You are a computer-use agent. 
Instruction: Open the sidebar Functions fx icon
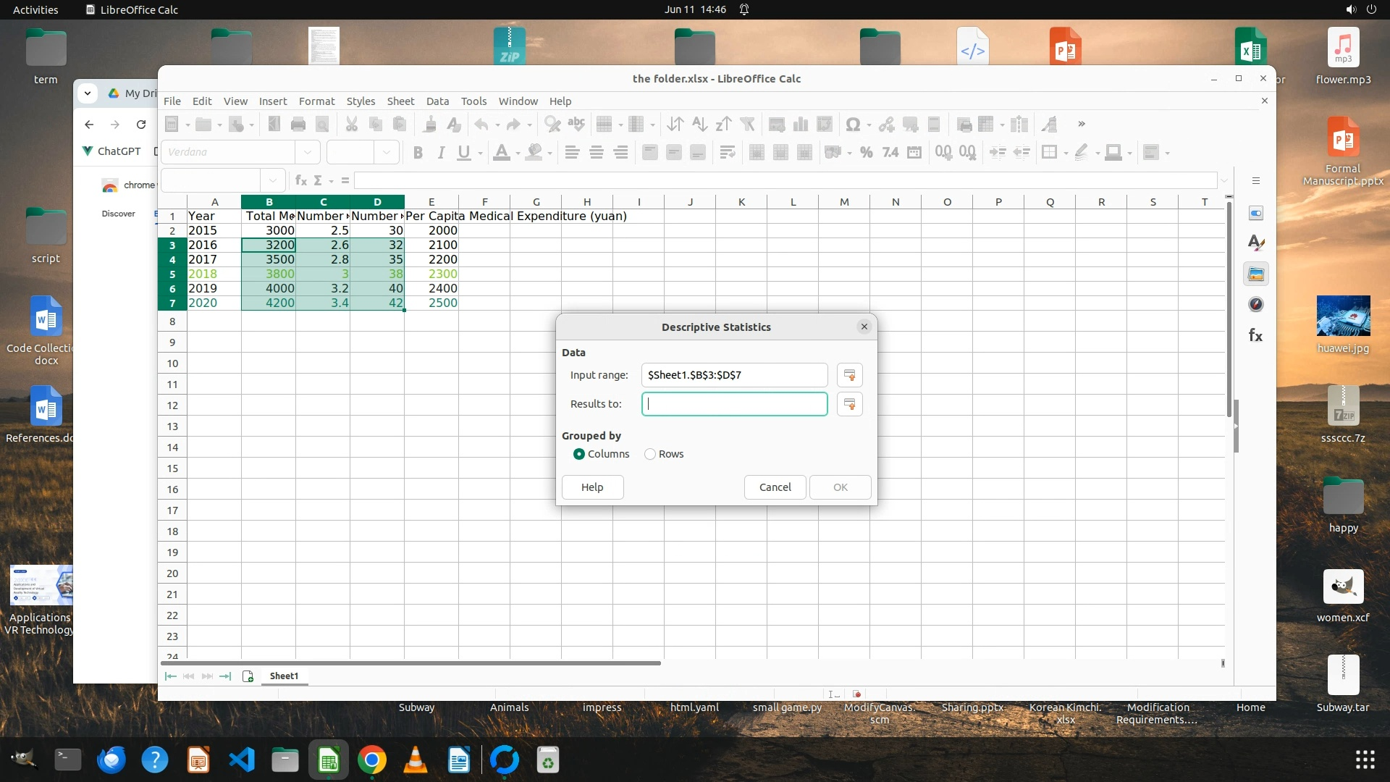click(x=1256, y=335)
